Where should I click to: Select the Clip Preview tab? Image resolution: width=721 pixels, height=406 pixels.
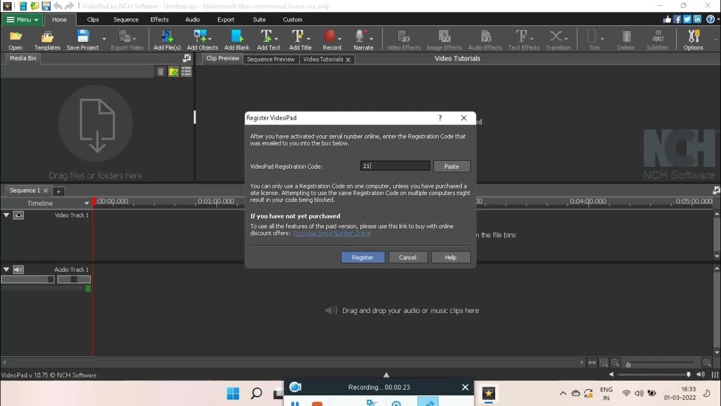(222, 59)
